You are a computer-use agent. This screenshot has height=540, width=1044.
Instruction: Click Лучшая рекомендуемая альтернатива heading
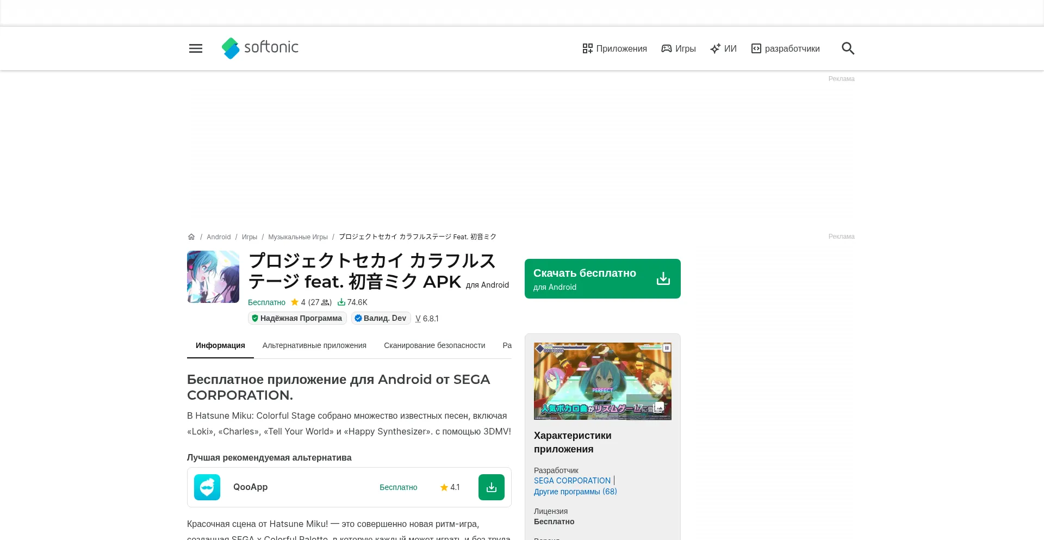pyautogui.click(x=269, y=458)
